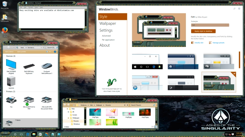Click the orange styles list scrollbar
This screenshot has height=137, width=245.
click(x=239, y=60)
